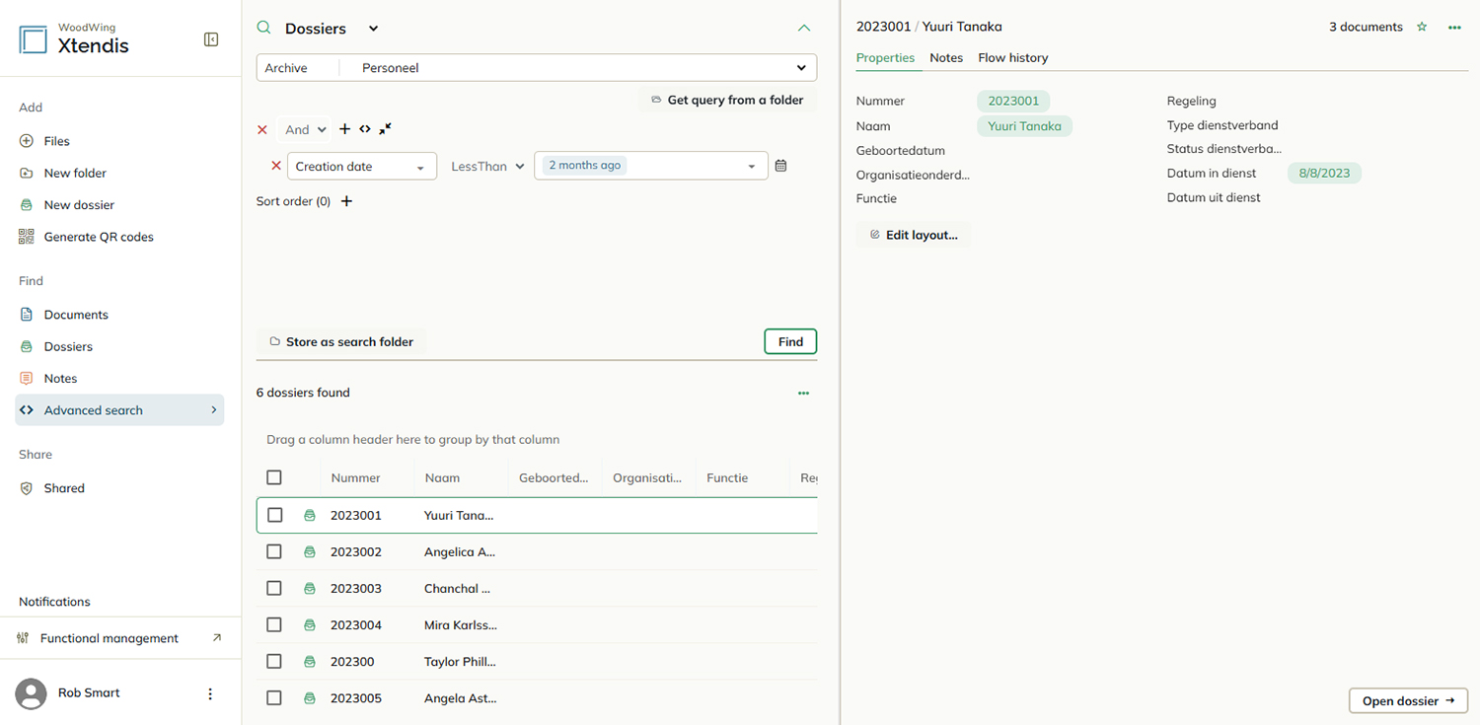Open the Archive Personeel dropdown
This screenshot has height=725, width=1480.
point(537,68)
